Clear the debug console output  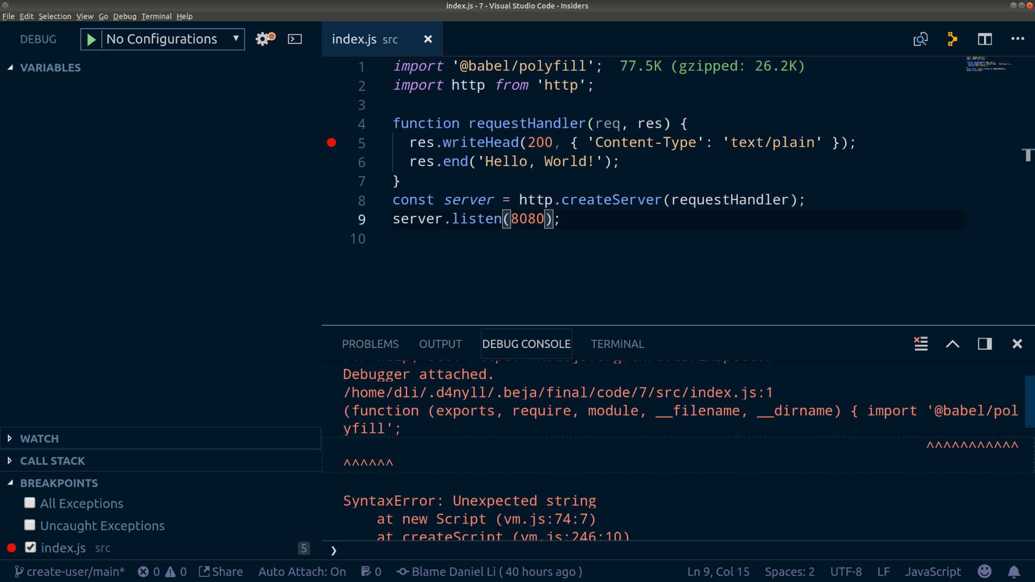[921, 344]
